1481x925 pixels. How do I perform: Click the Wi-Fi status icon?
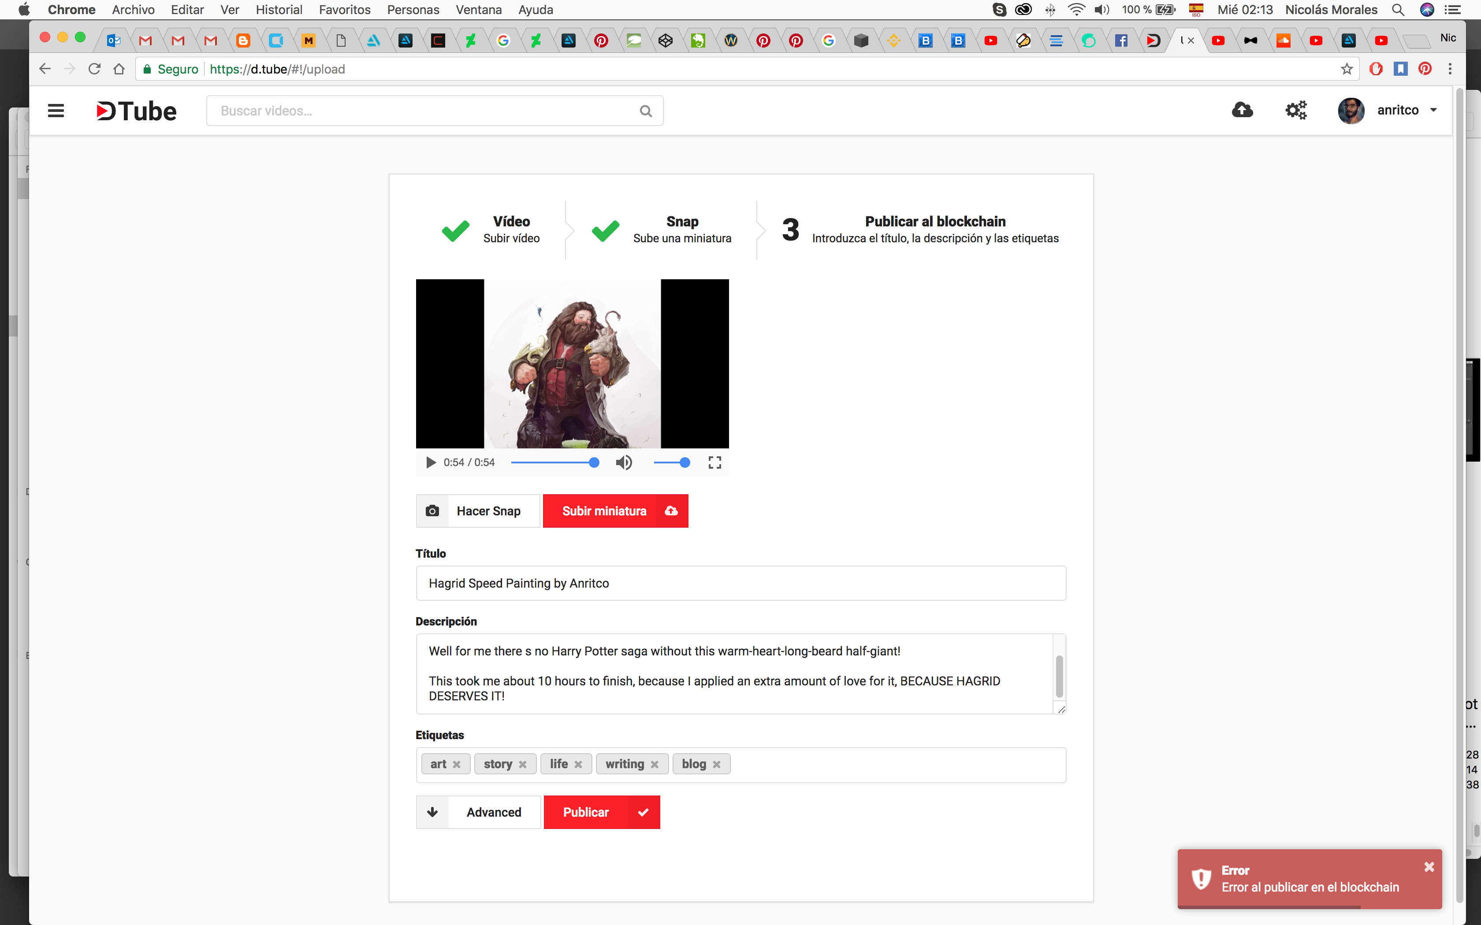(x=1076, y=9)
